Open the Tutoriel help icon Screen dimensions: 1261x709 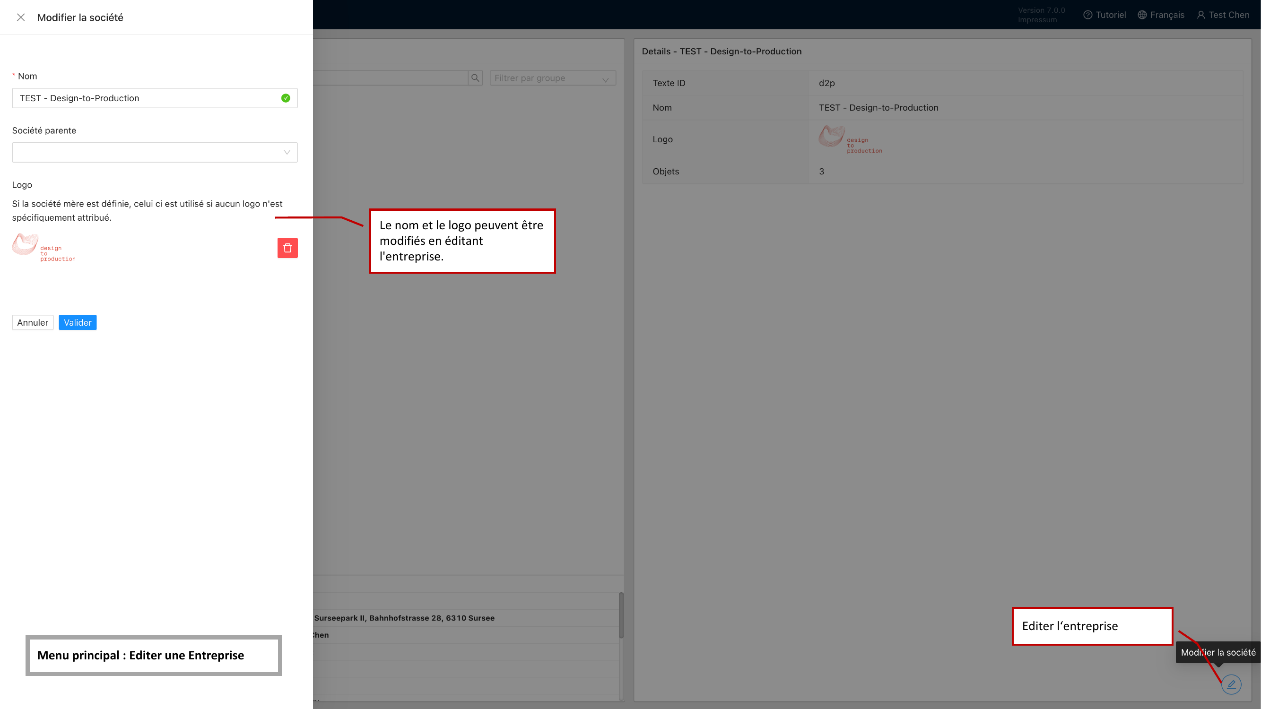pyautogui.click(x=1087, y=15)
